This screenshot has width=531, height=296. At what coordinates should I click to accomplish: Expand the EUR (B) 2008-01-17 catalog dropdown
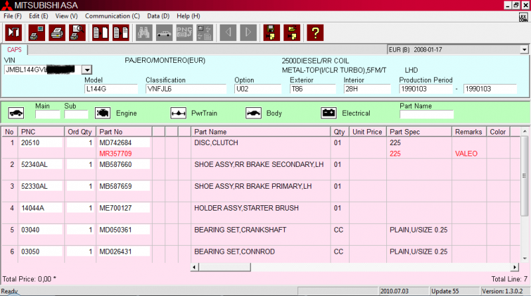pos(524,50)
